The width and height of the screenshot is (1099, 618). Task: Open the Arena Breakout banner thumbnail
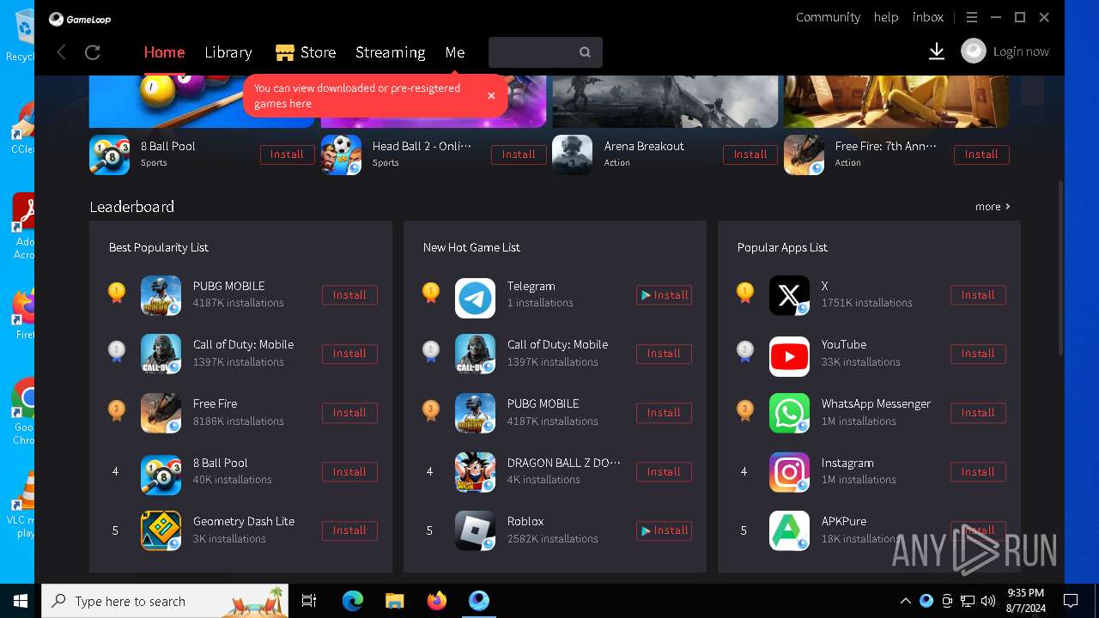tap(665, 101)
